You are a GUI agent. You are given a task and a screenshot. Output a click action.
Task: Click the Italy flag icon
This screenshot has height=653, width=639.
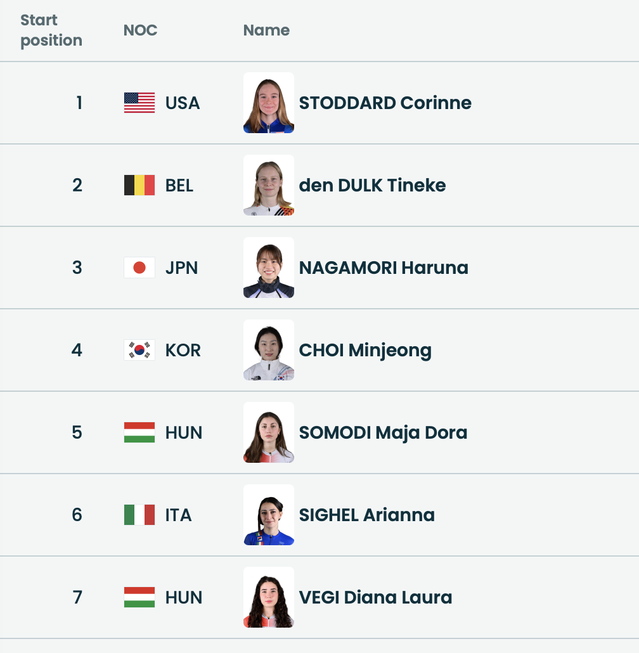point(139,515)
